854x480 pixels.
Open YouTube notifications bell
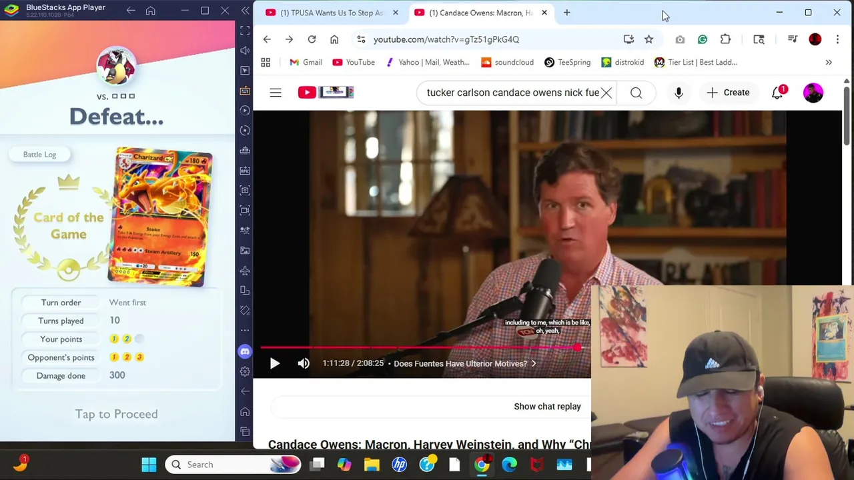pyautogui.click(x=778, y=93)
